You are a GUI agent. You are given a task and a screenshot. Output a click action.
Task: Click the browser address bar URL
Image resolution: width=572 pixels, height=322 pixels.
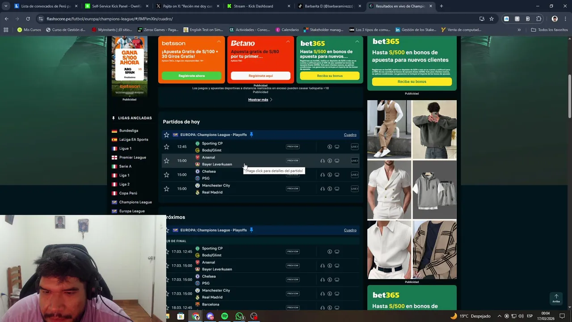(109, 19)
